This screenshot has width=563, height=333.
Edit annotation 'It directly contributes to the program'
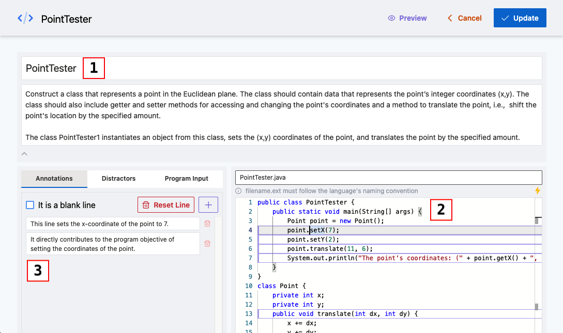point(113,244)
